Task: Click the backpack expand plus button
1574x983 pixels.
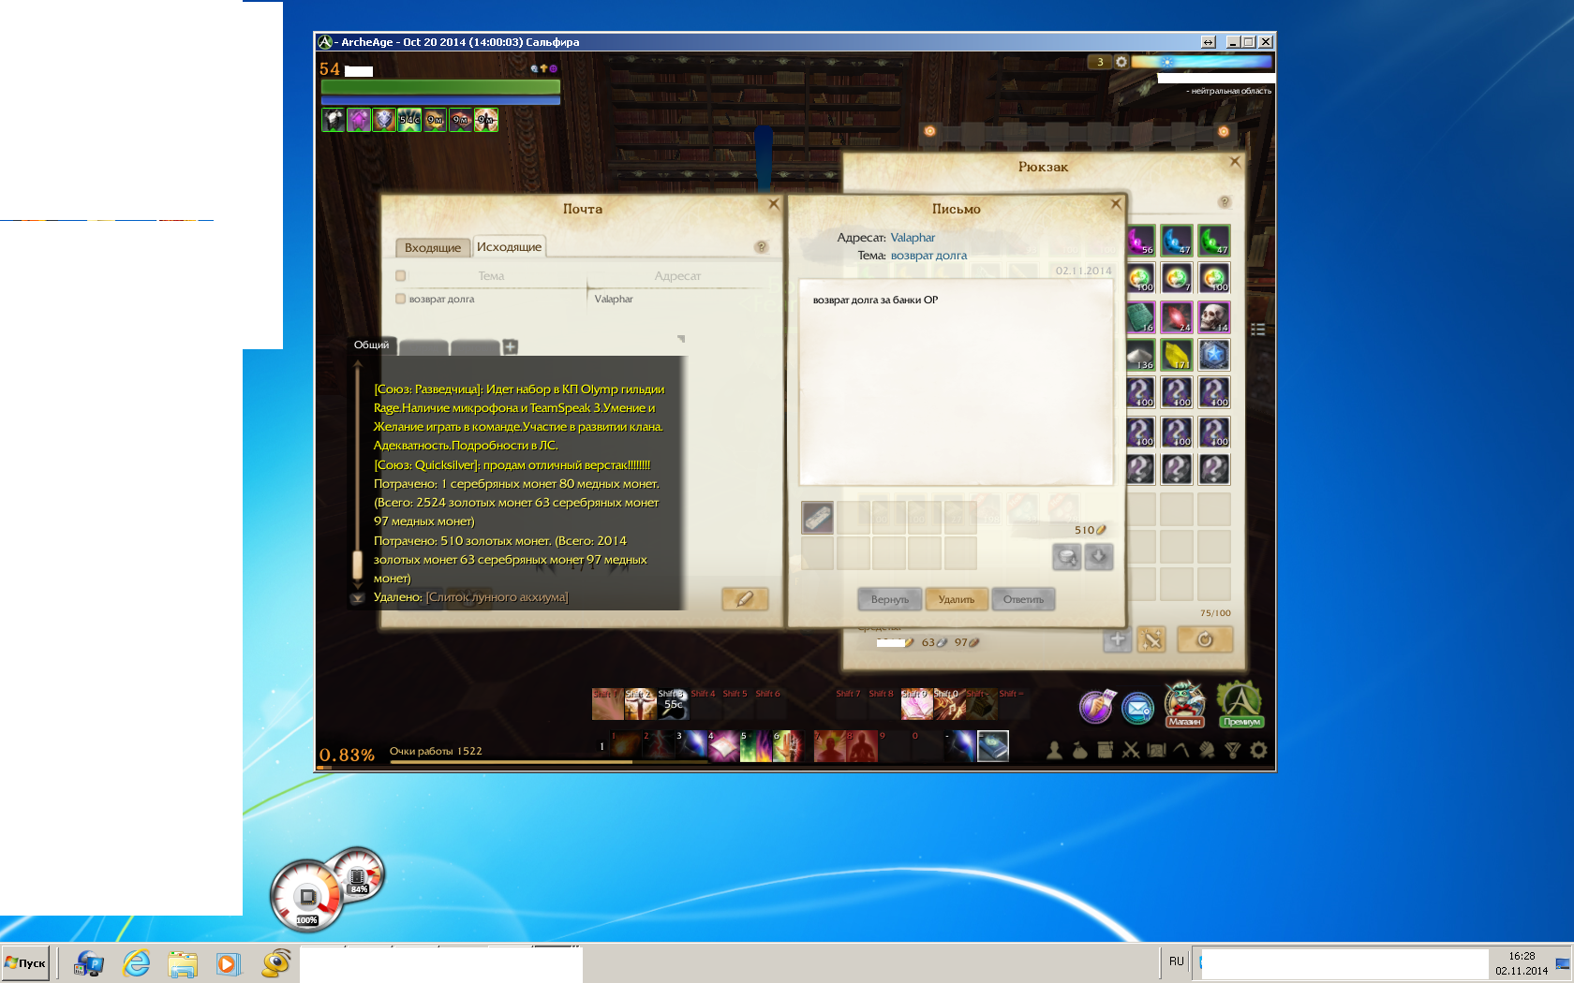Action: pos(1117,639)
